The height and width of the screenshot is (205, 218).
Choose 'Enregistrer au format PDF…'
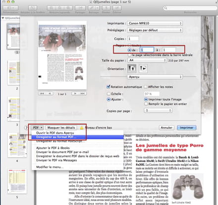[78, 137]
